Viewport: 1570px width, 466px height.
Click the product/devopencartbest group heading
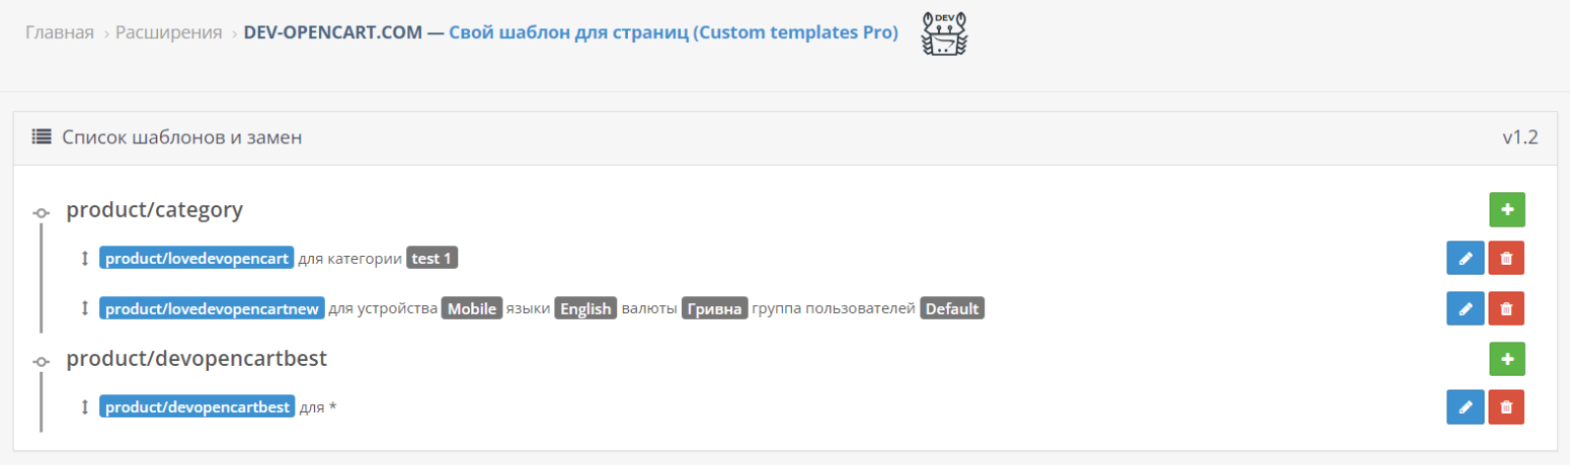(196, 359)
